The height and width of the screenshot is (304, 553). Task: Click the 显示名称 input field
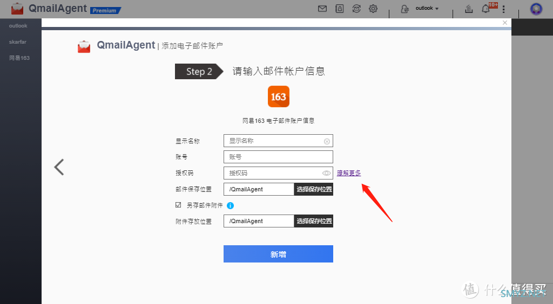(x=278, y=141)
